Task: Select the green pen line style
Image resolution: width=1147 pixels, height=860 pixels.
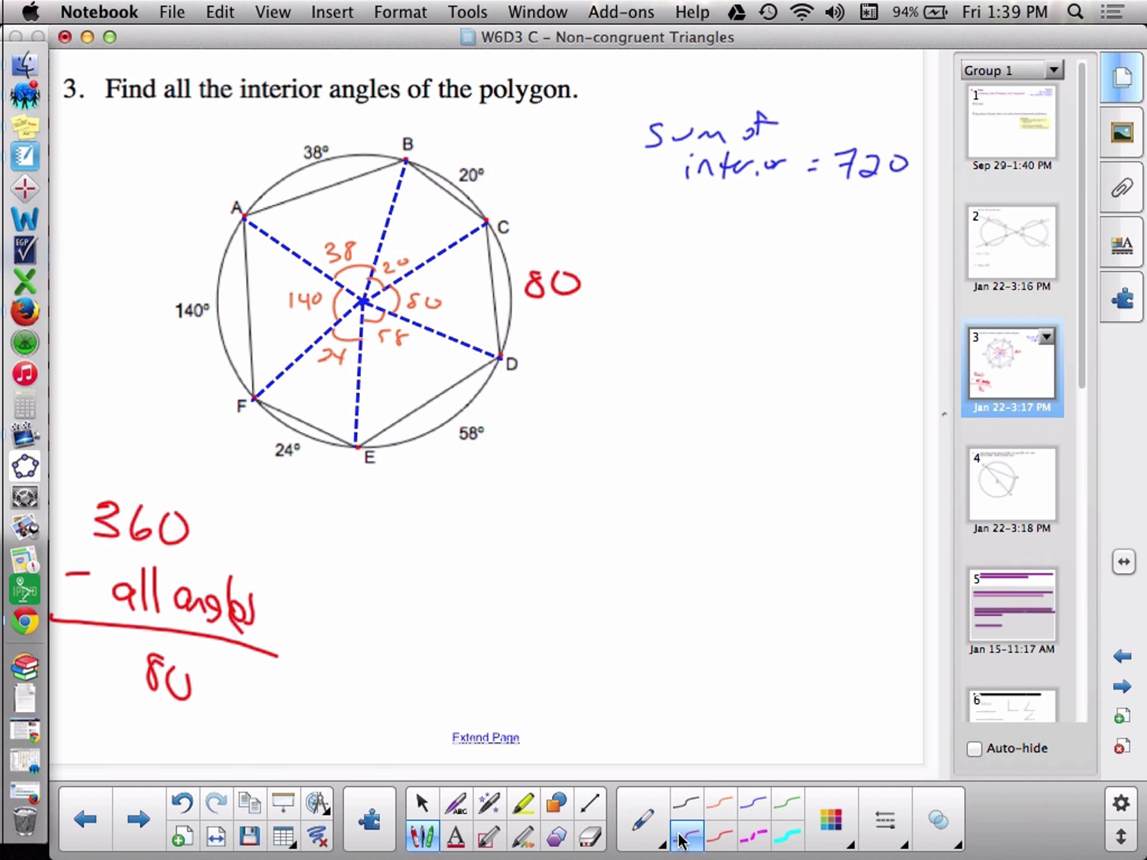Action: coord(787,804)
